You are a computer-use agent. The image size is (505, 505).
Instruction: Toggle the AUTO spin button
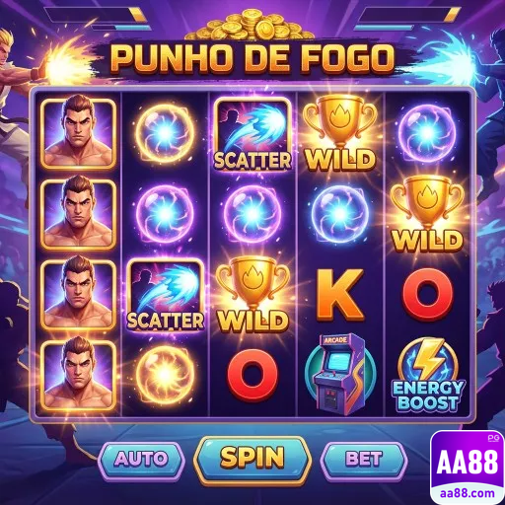point(141,459)
